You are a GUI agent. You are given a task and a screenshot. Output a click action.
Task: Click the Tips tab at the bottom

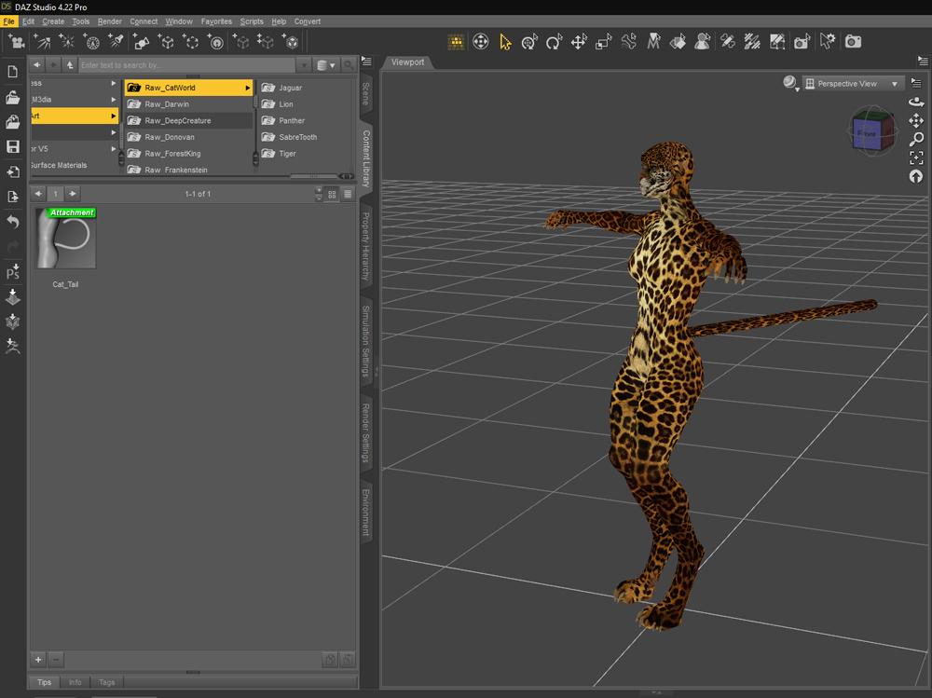(x=44, y=682)
